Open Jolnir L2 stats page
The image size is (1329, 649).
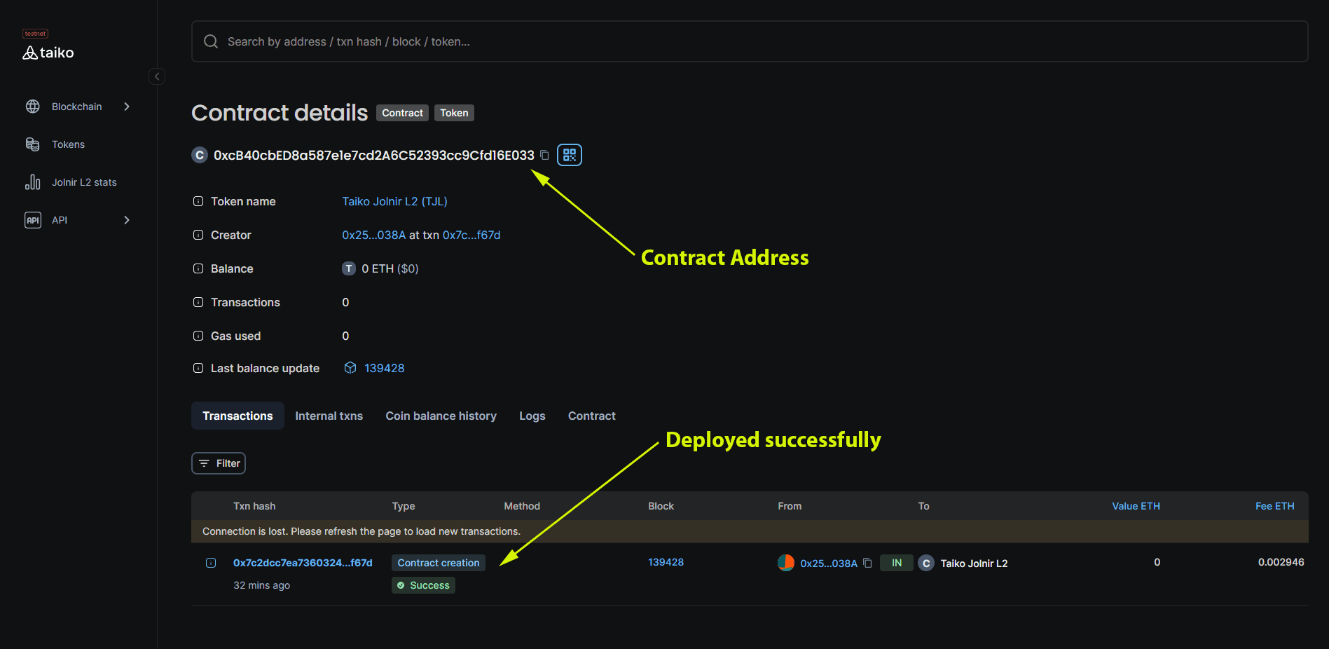84,182
